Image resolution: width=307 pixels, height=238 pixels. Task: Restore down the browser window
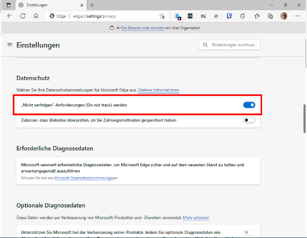pyautogui.click(x=285, y=5)
